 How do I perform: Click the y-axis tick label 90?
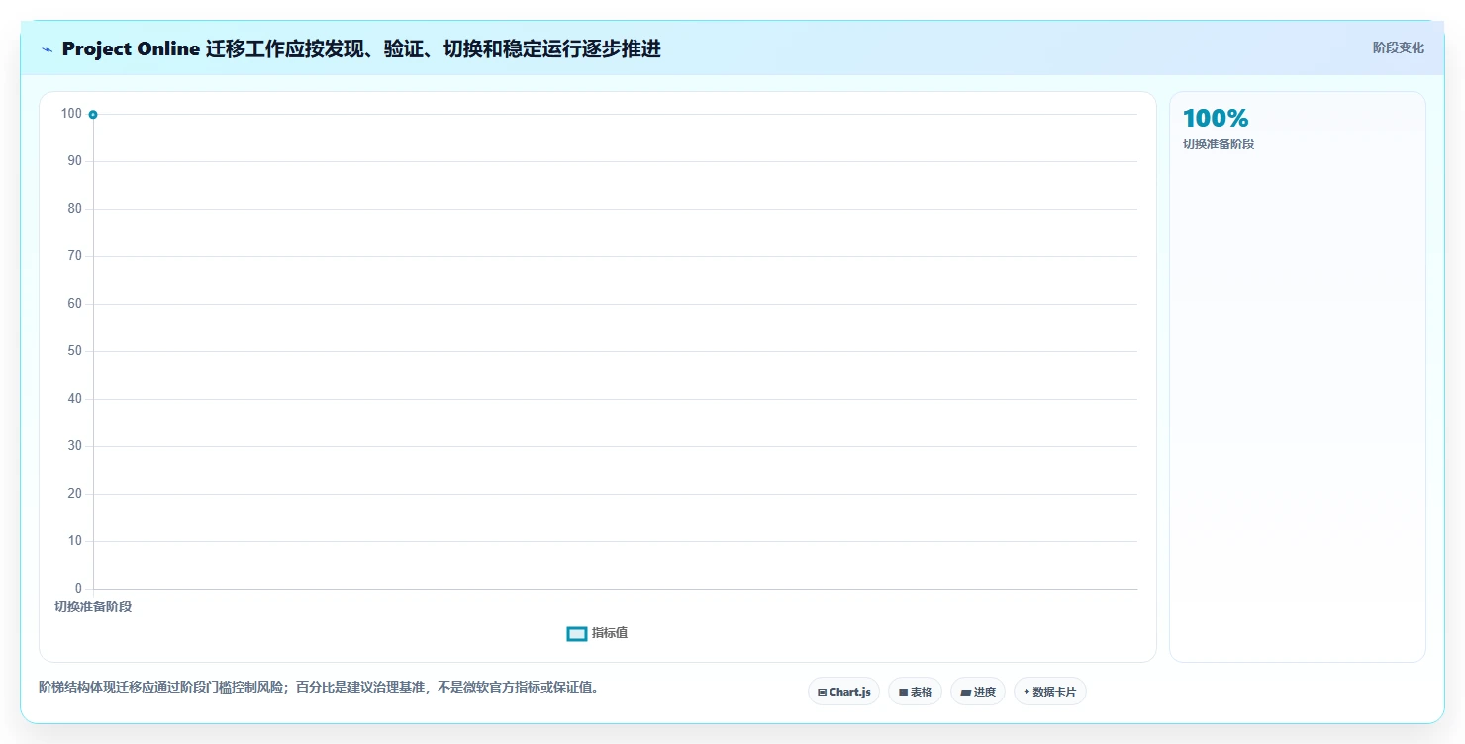tap(75, 161)
